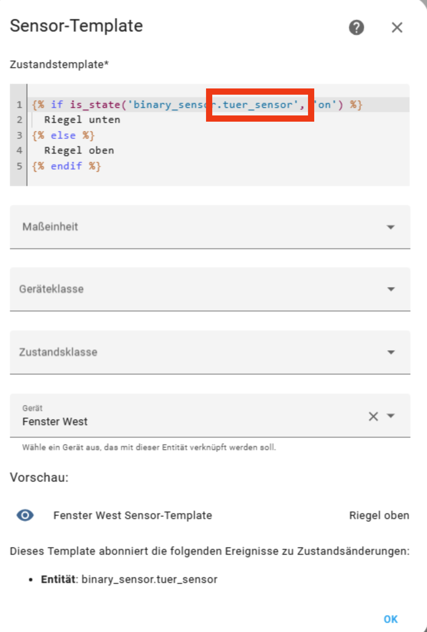Confirm with the OK button
Screen dimensions: 427x632
[x=391, y=619]
